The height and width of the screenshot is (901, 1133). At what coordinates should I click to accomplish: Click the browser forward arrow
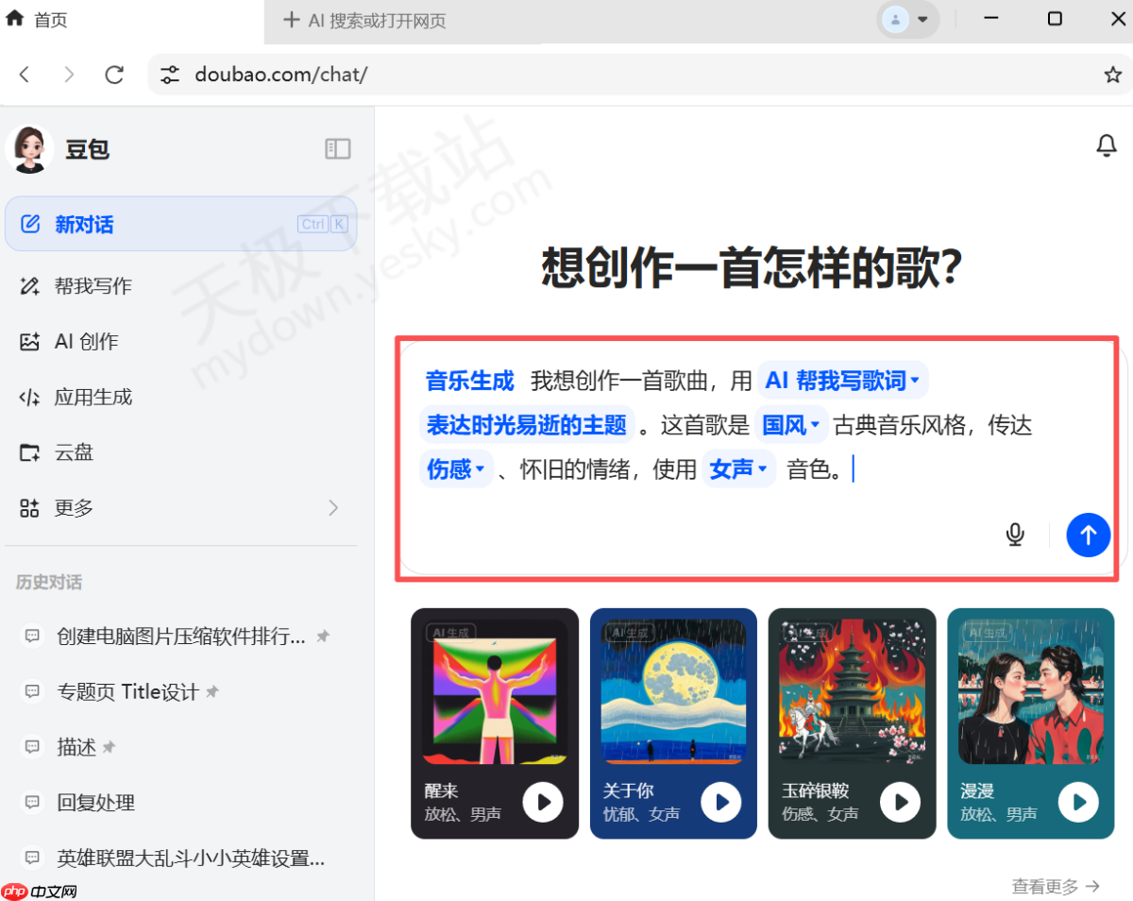69,75
